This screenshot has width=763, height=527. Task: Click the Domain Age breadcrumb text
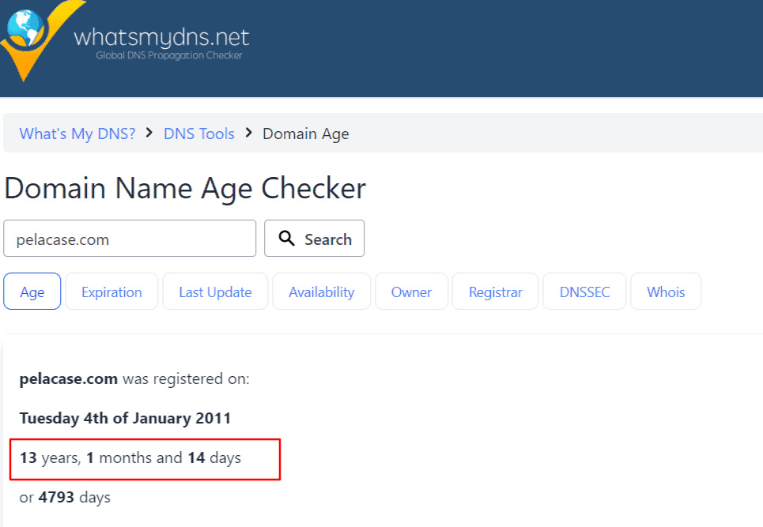[x=305, y=134]
